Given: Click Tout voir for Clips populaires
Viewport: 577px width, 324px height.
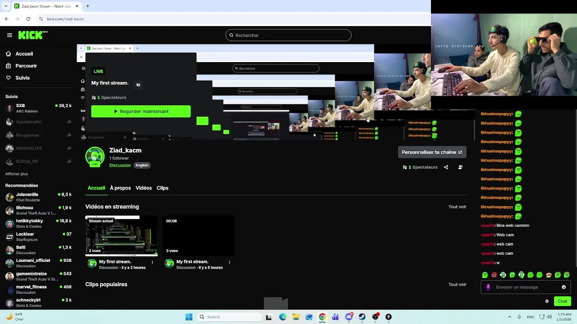Looking at the screenshot, I should [458, 284].
